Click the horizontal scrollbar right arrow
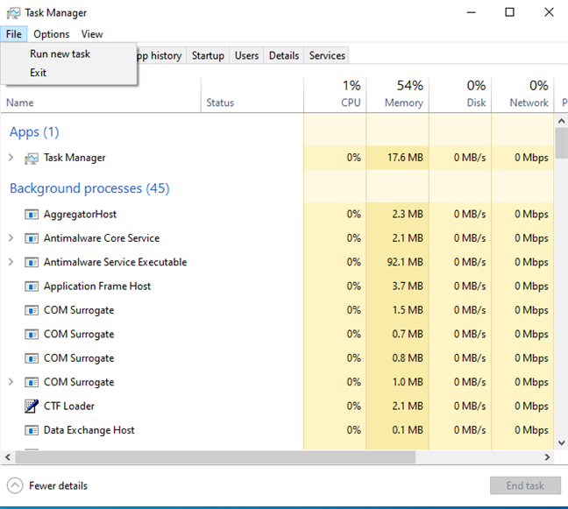Viewport: 568px width, 509px height. click(547, 457)
